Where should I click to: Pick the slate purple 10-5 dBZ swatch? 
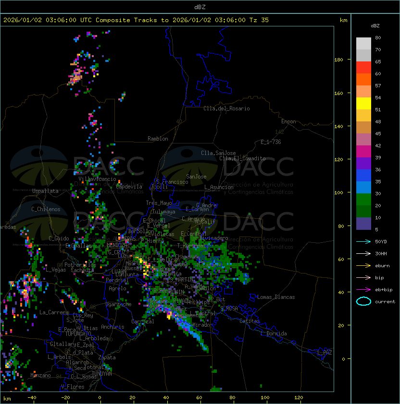click(363, 224)
